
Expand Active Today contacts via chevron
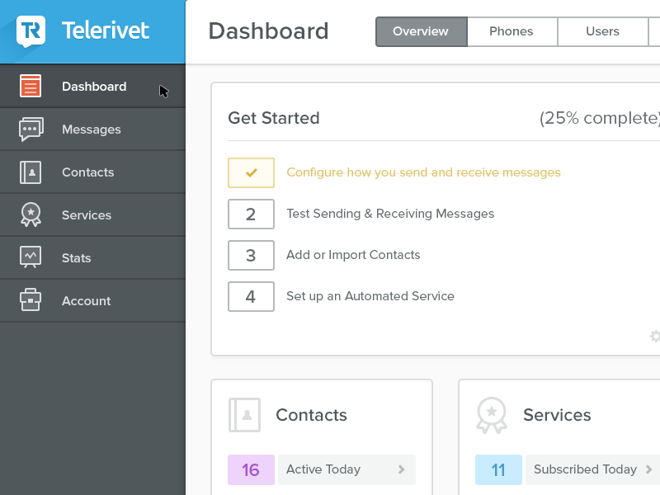coord(403,469)
